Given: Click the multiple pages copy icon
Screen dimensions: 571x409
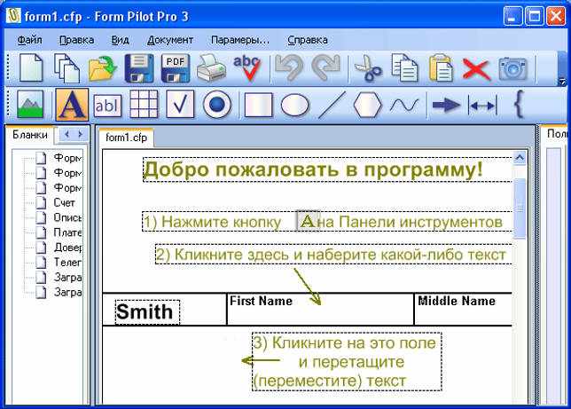Looking at the screenshot, I should tap(66, 68).
